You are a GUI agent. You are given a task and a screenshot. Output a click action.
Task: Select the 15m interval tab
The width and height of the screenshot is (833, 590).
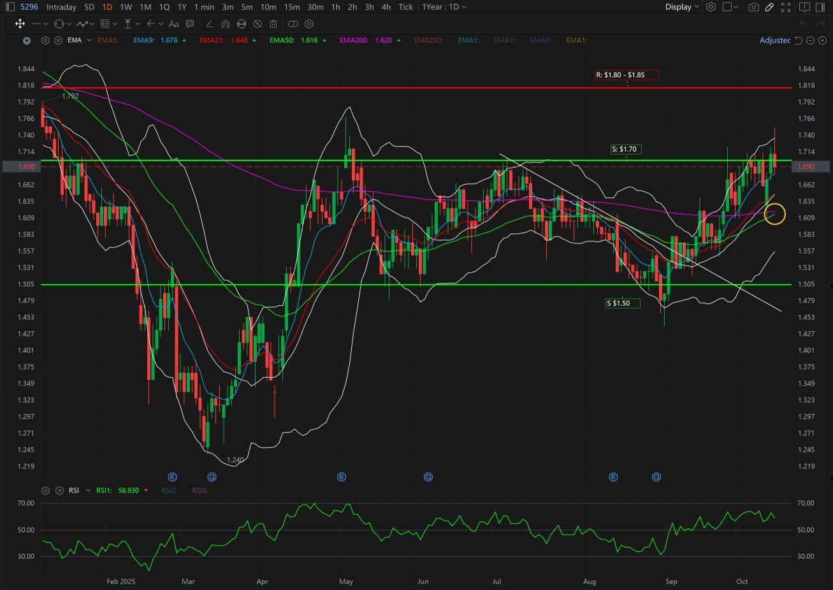click(x=292, y=7)
